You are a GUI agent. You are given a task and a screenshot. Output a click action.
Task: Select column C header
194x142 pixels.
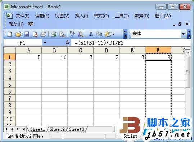80,50
